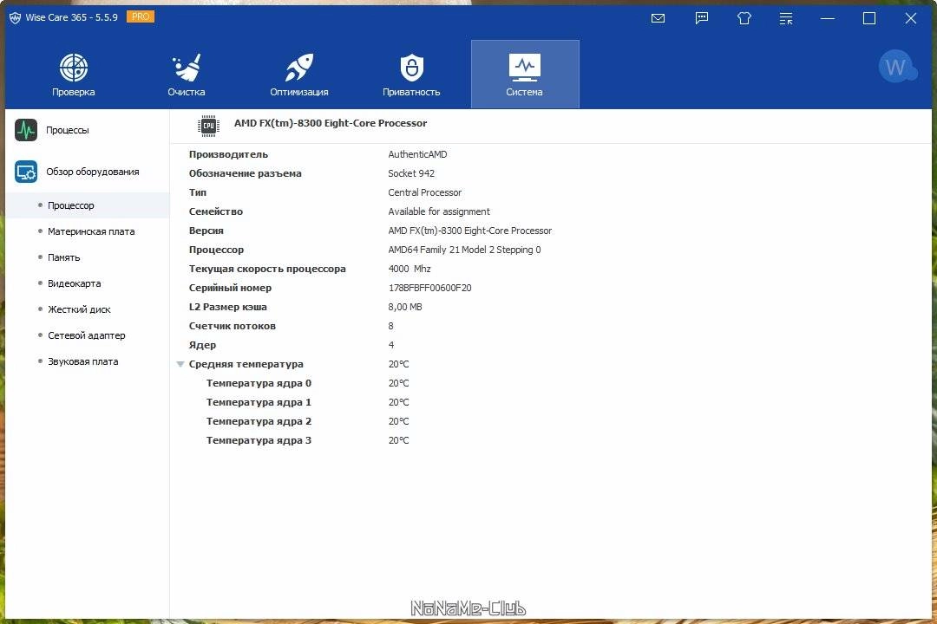Click the green Процессы pulse icon

(26, 130)
